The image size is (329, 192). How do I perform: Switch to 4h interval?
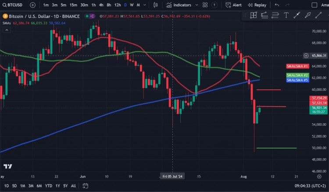[101, 5]
